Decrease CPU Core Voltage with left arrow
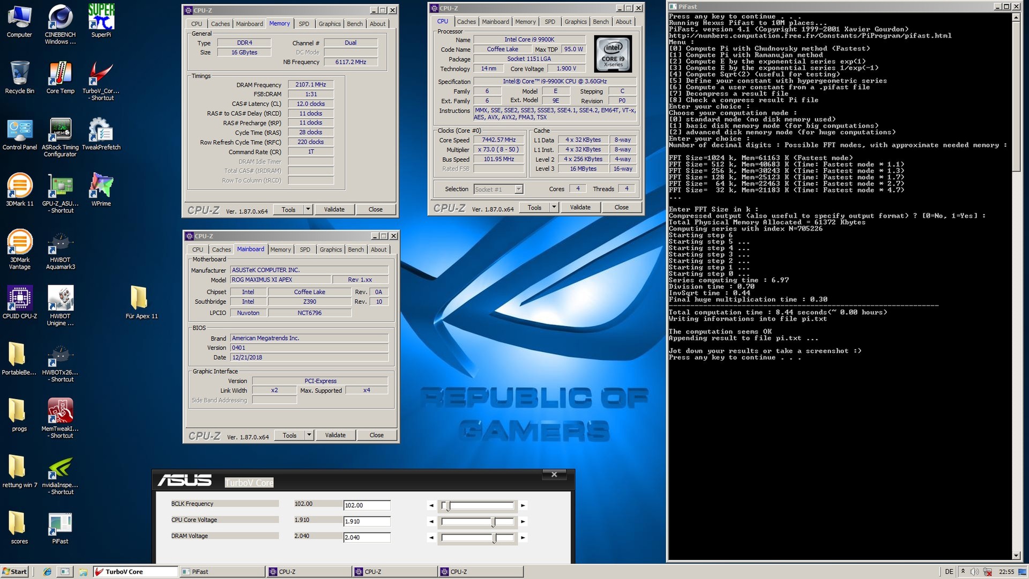Screen dimensions: 1029x579 point(431,522)
